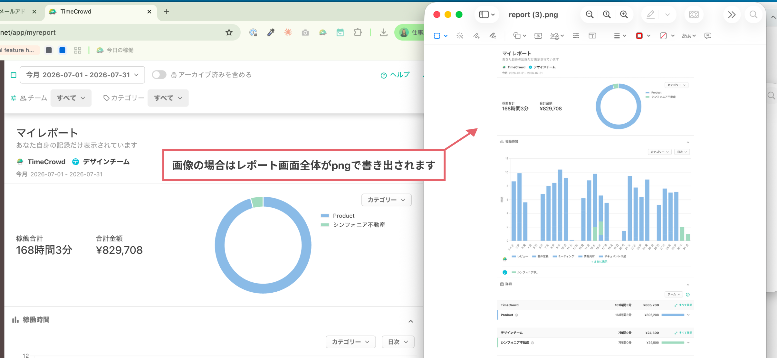777x358 pixels.
Task: Open browser downloads icon
Action: coord(383,32)
